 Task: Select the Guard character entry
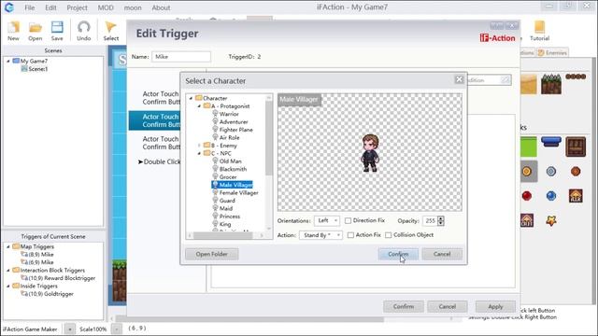point(227,201)
